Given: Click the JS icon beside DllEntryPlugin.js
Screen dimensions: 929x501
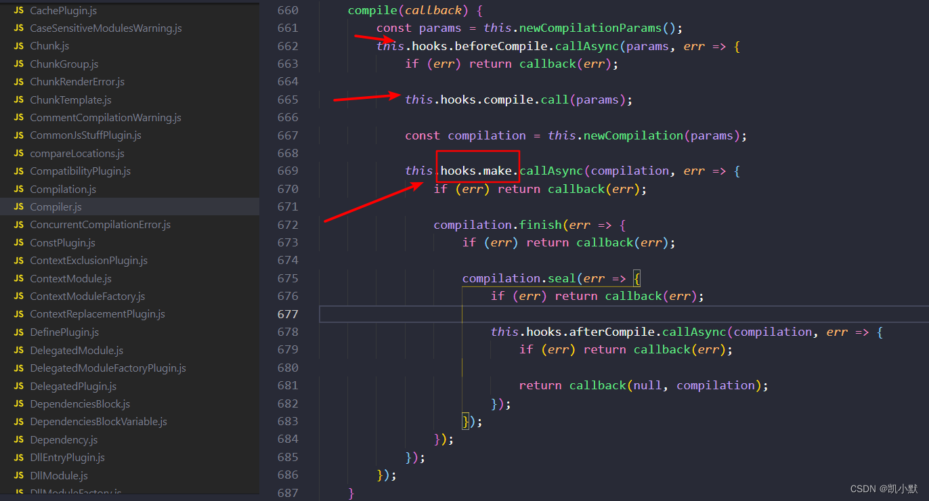Looking at the screenshot, I should (x=18, y=457).
